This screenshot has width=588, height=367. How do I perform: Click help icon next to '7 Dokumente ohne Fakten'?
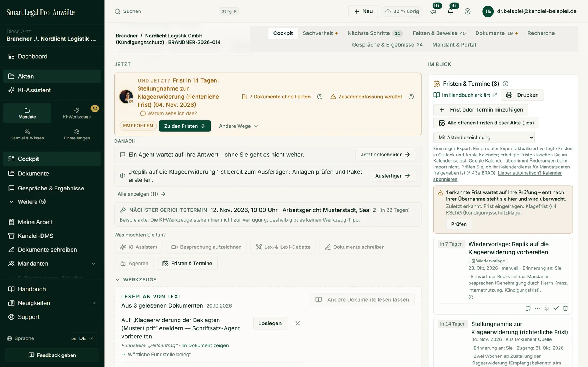320,97
